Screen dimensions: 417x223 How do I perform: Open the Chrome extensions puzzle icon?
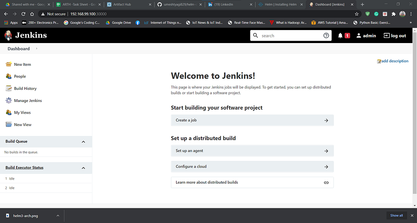click(394, 14)
